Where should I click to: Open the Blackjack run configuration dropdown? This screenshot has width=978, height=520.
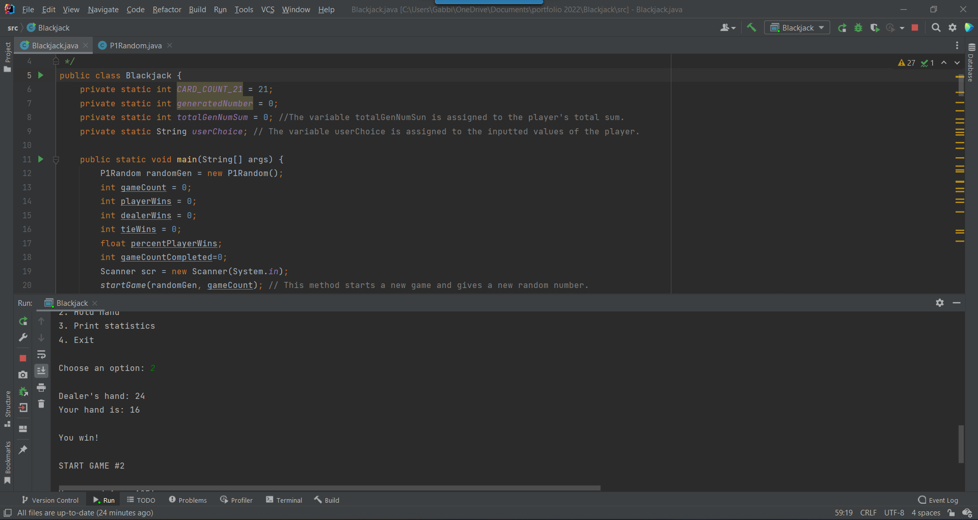(797, 28)
